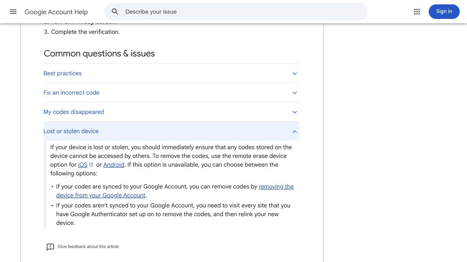Open the iOS remote erase link

coord(83,165)
